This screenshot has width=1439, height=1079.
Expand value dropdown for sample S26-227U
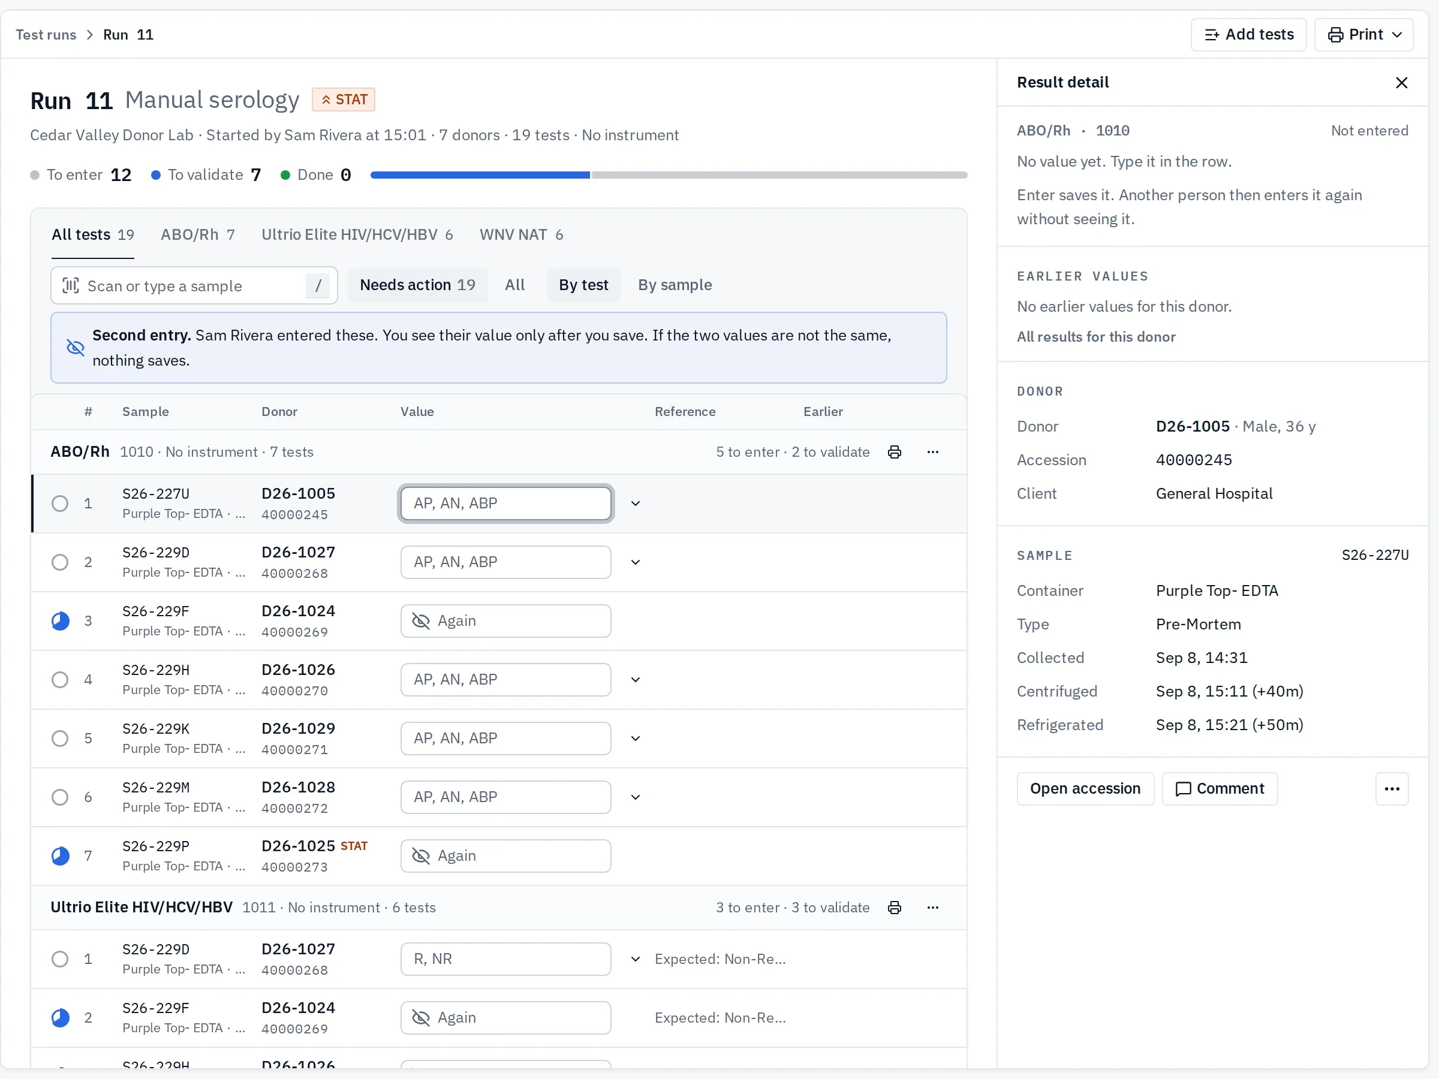(636, 504)
